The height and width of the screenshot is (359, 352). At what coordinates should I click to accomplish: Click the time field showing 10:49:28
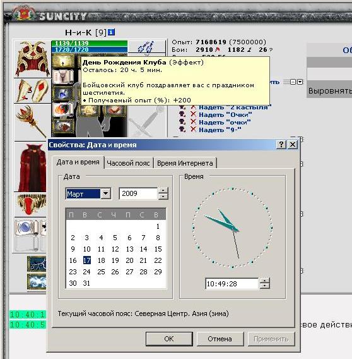point(232,284)
